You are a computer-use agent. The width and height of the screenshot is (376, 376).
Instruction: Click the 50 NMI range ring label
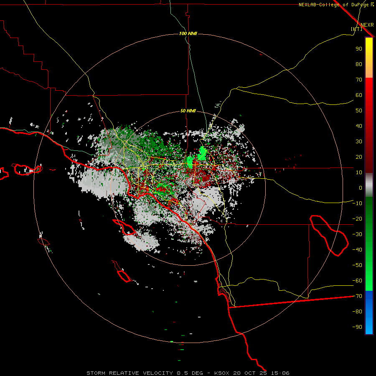click(x=188, y=111)
